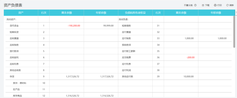
Task: Click the double-chevron expand icon at table edge
Action: [236, 13]
